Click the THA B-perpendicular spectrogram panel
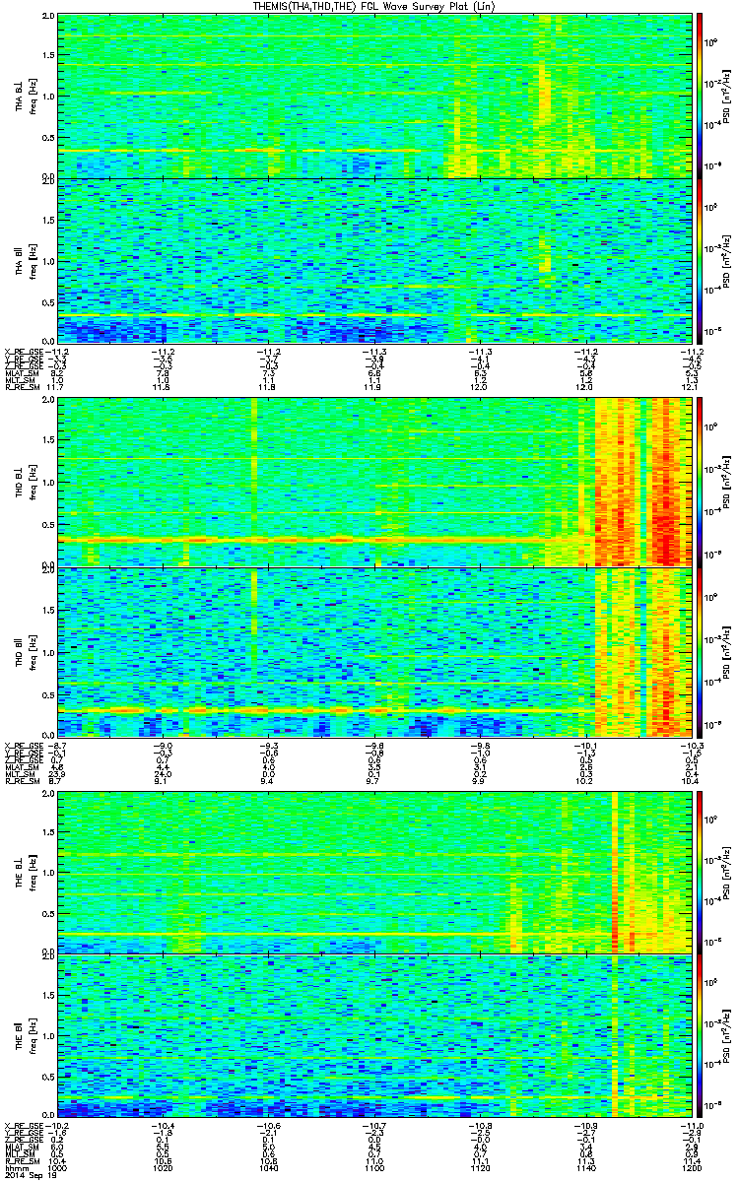Viewport: 739px width, 1182px height. click(x=374, y=96)
